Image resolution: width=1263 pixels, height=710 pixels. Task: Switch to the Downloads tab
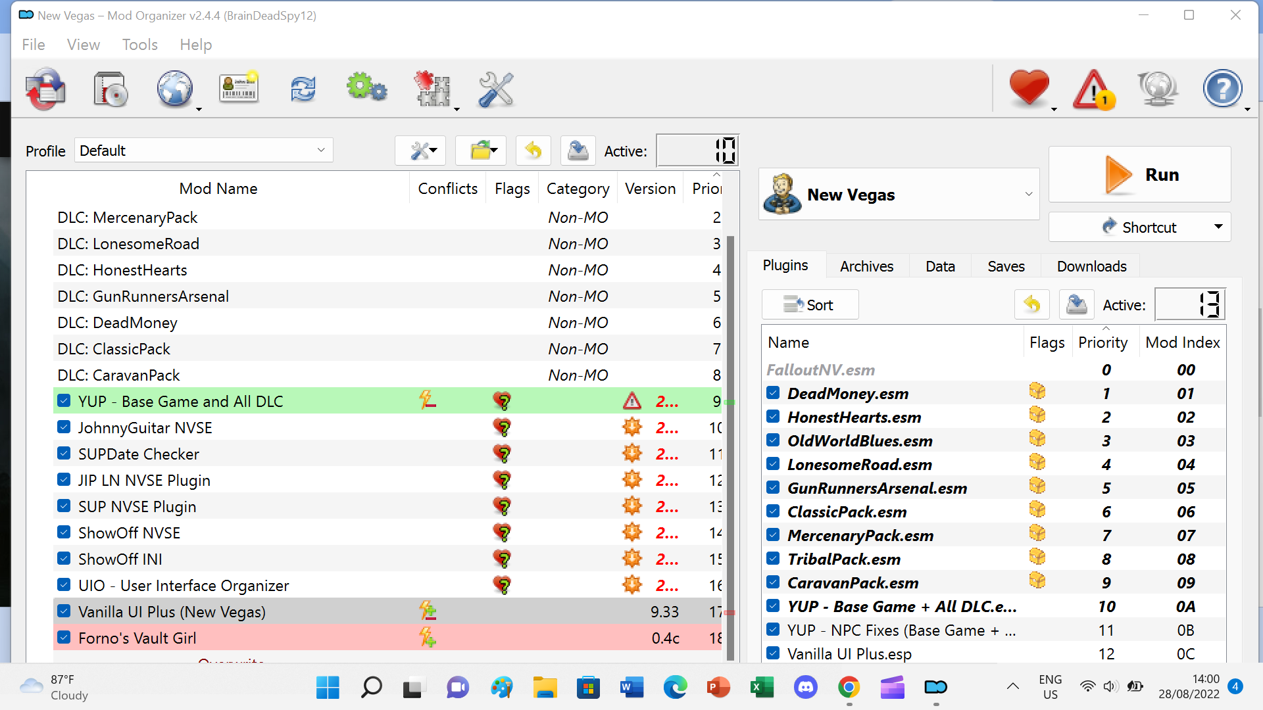tap(1092, 266)
